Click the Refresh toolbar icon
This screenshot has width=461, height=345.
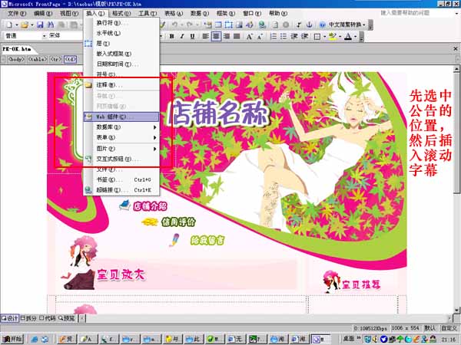click(275, 25)
